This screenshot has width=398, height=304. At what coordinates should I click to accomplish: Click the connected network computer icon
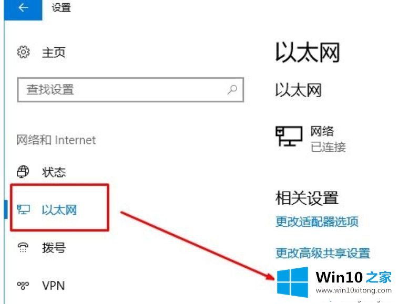(289, 136)
